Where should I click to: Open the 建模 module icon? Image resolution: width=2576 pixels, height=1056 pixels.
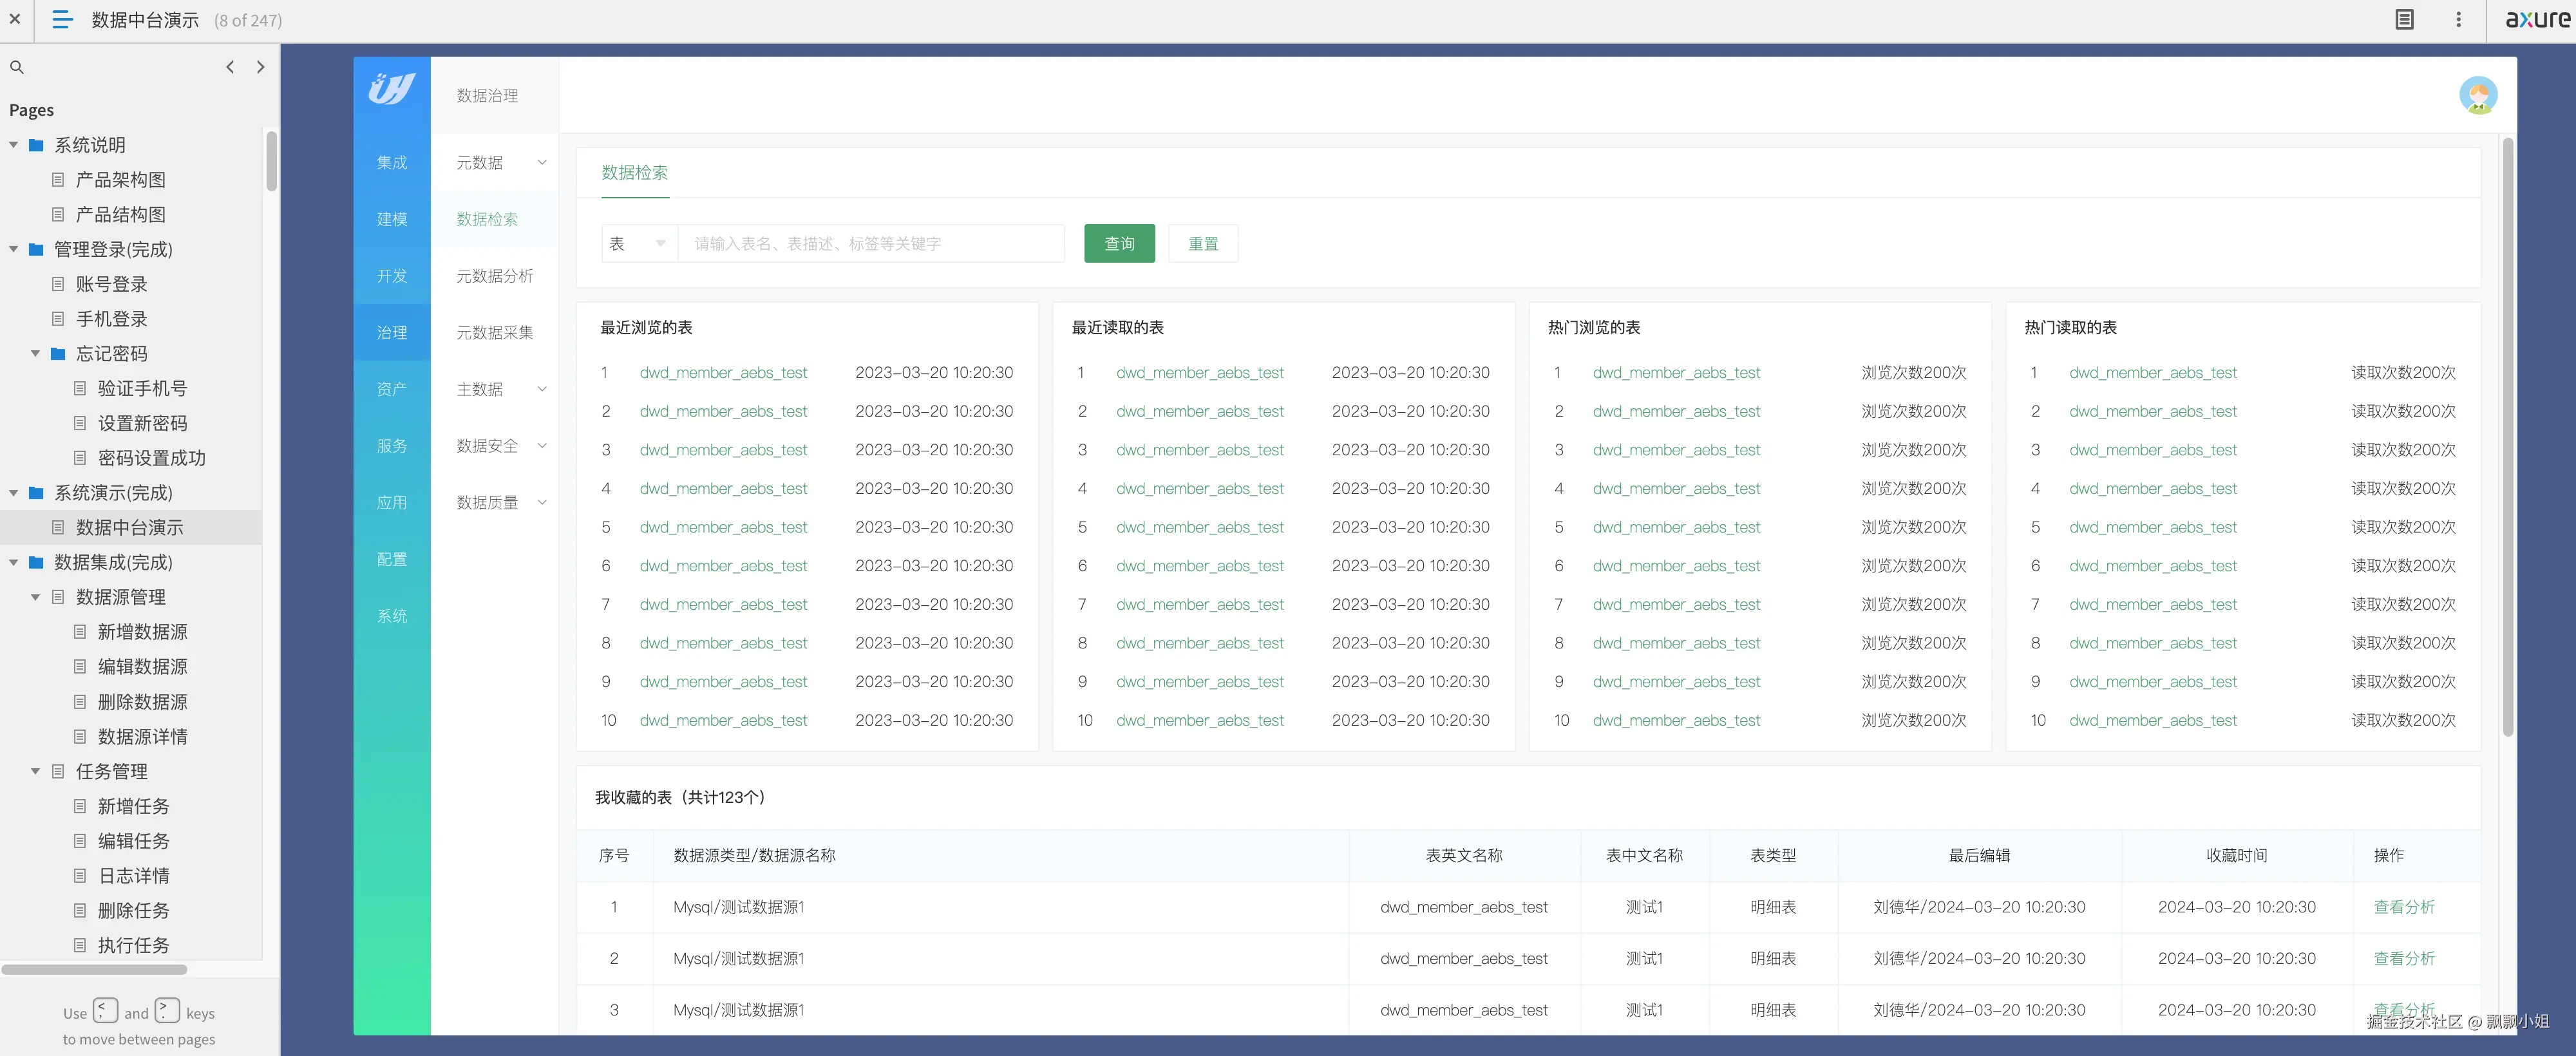click(x=391, y=219)
